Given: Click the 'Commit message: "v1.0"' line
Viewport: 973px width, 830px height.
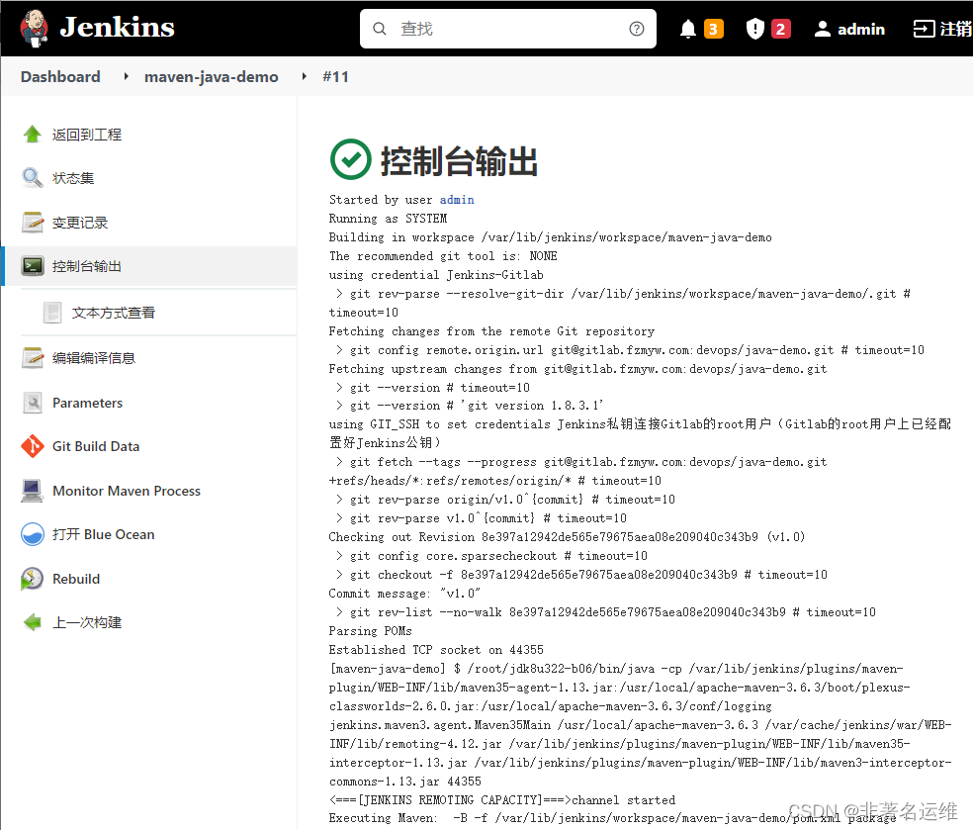Looking at the screenshot, I should coord(404,594).
